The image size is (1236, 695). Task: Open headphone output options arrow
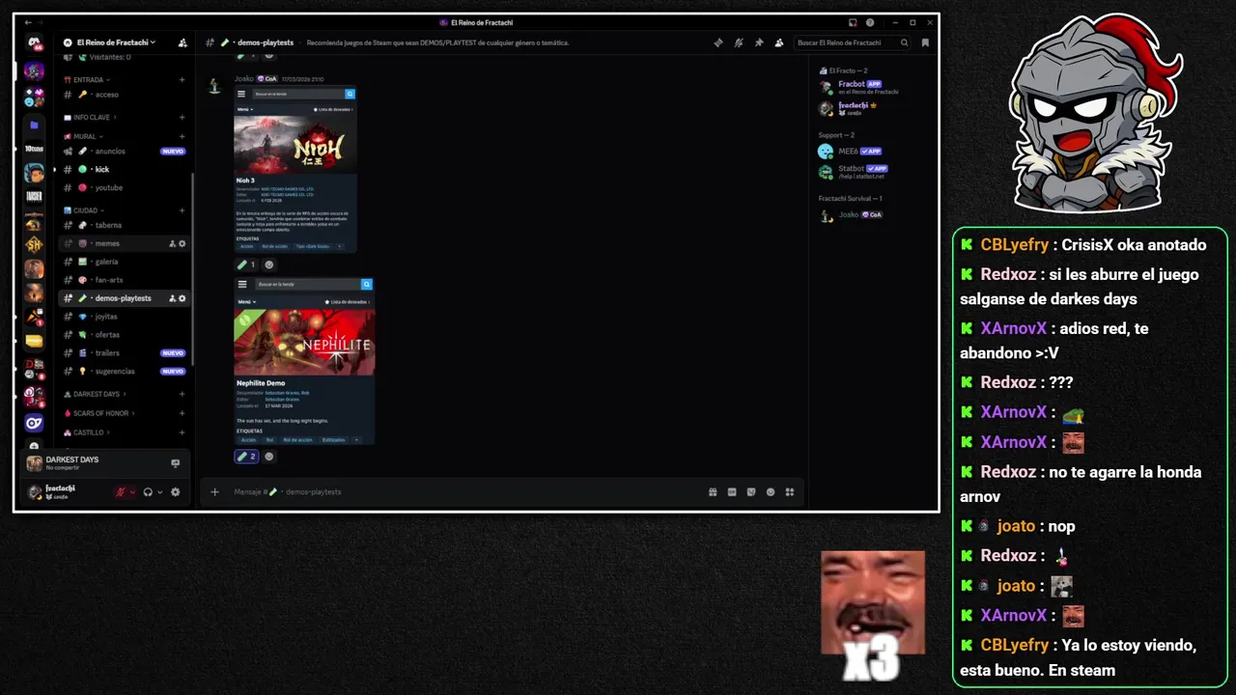tap(159, 492)
